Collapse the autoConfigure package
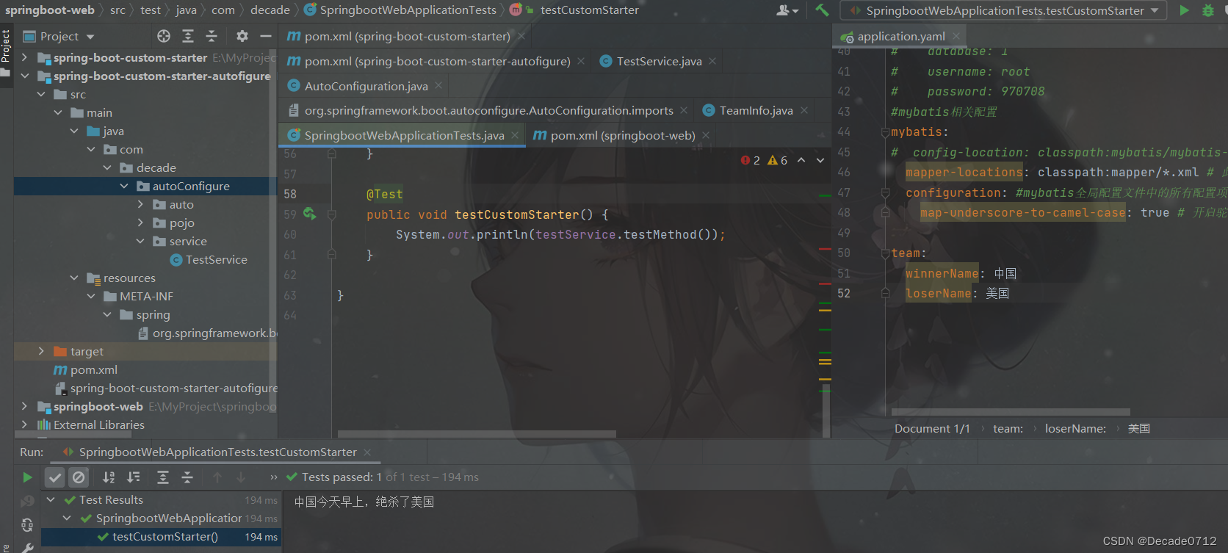 click(x=124, y=186)
